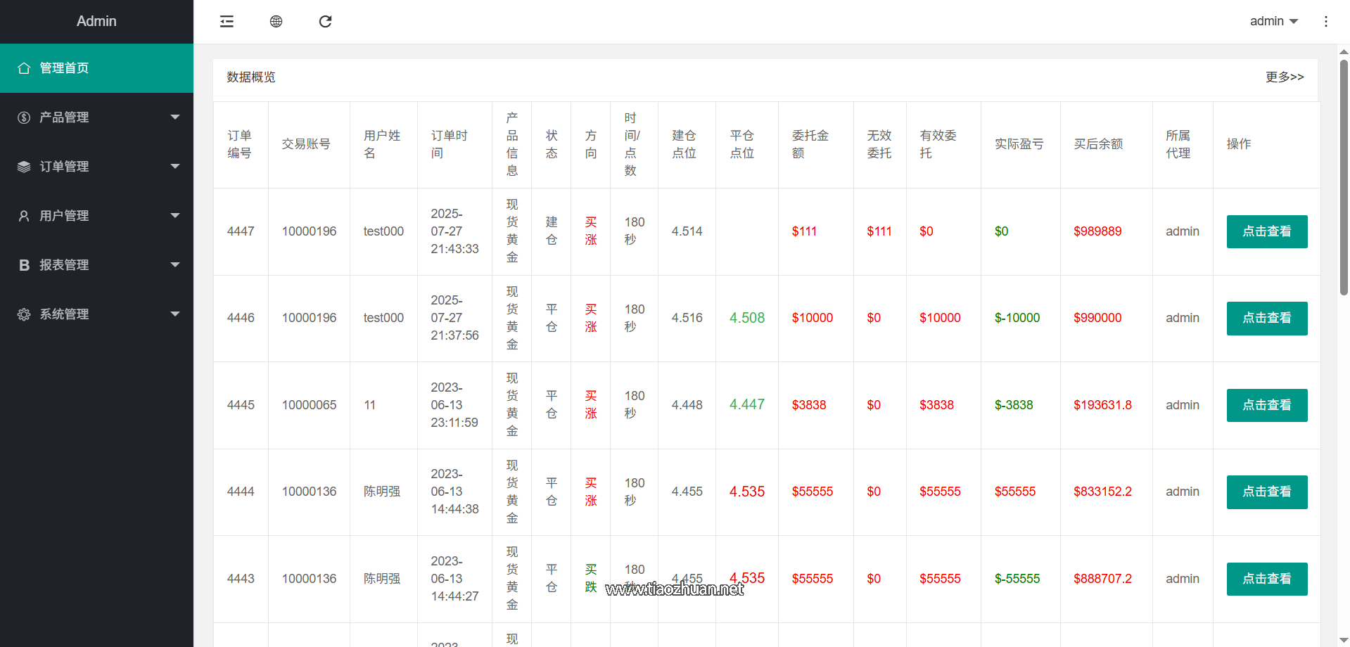Select order number 4443 cell

click(241, 579)
